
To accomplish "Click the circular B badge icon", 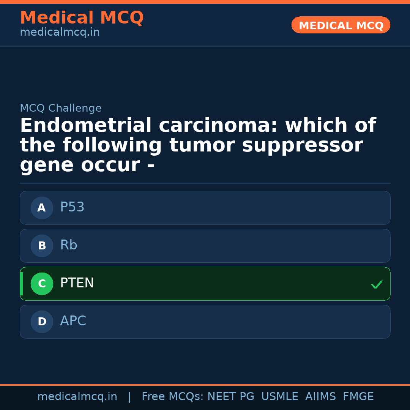I will [42, 246].
